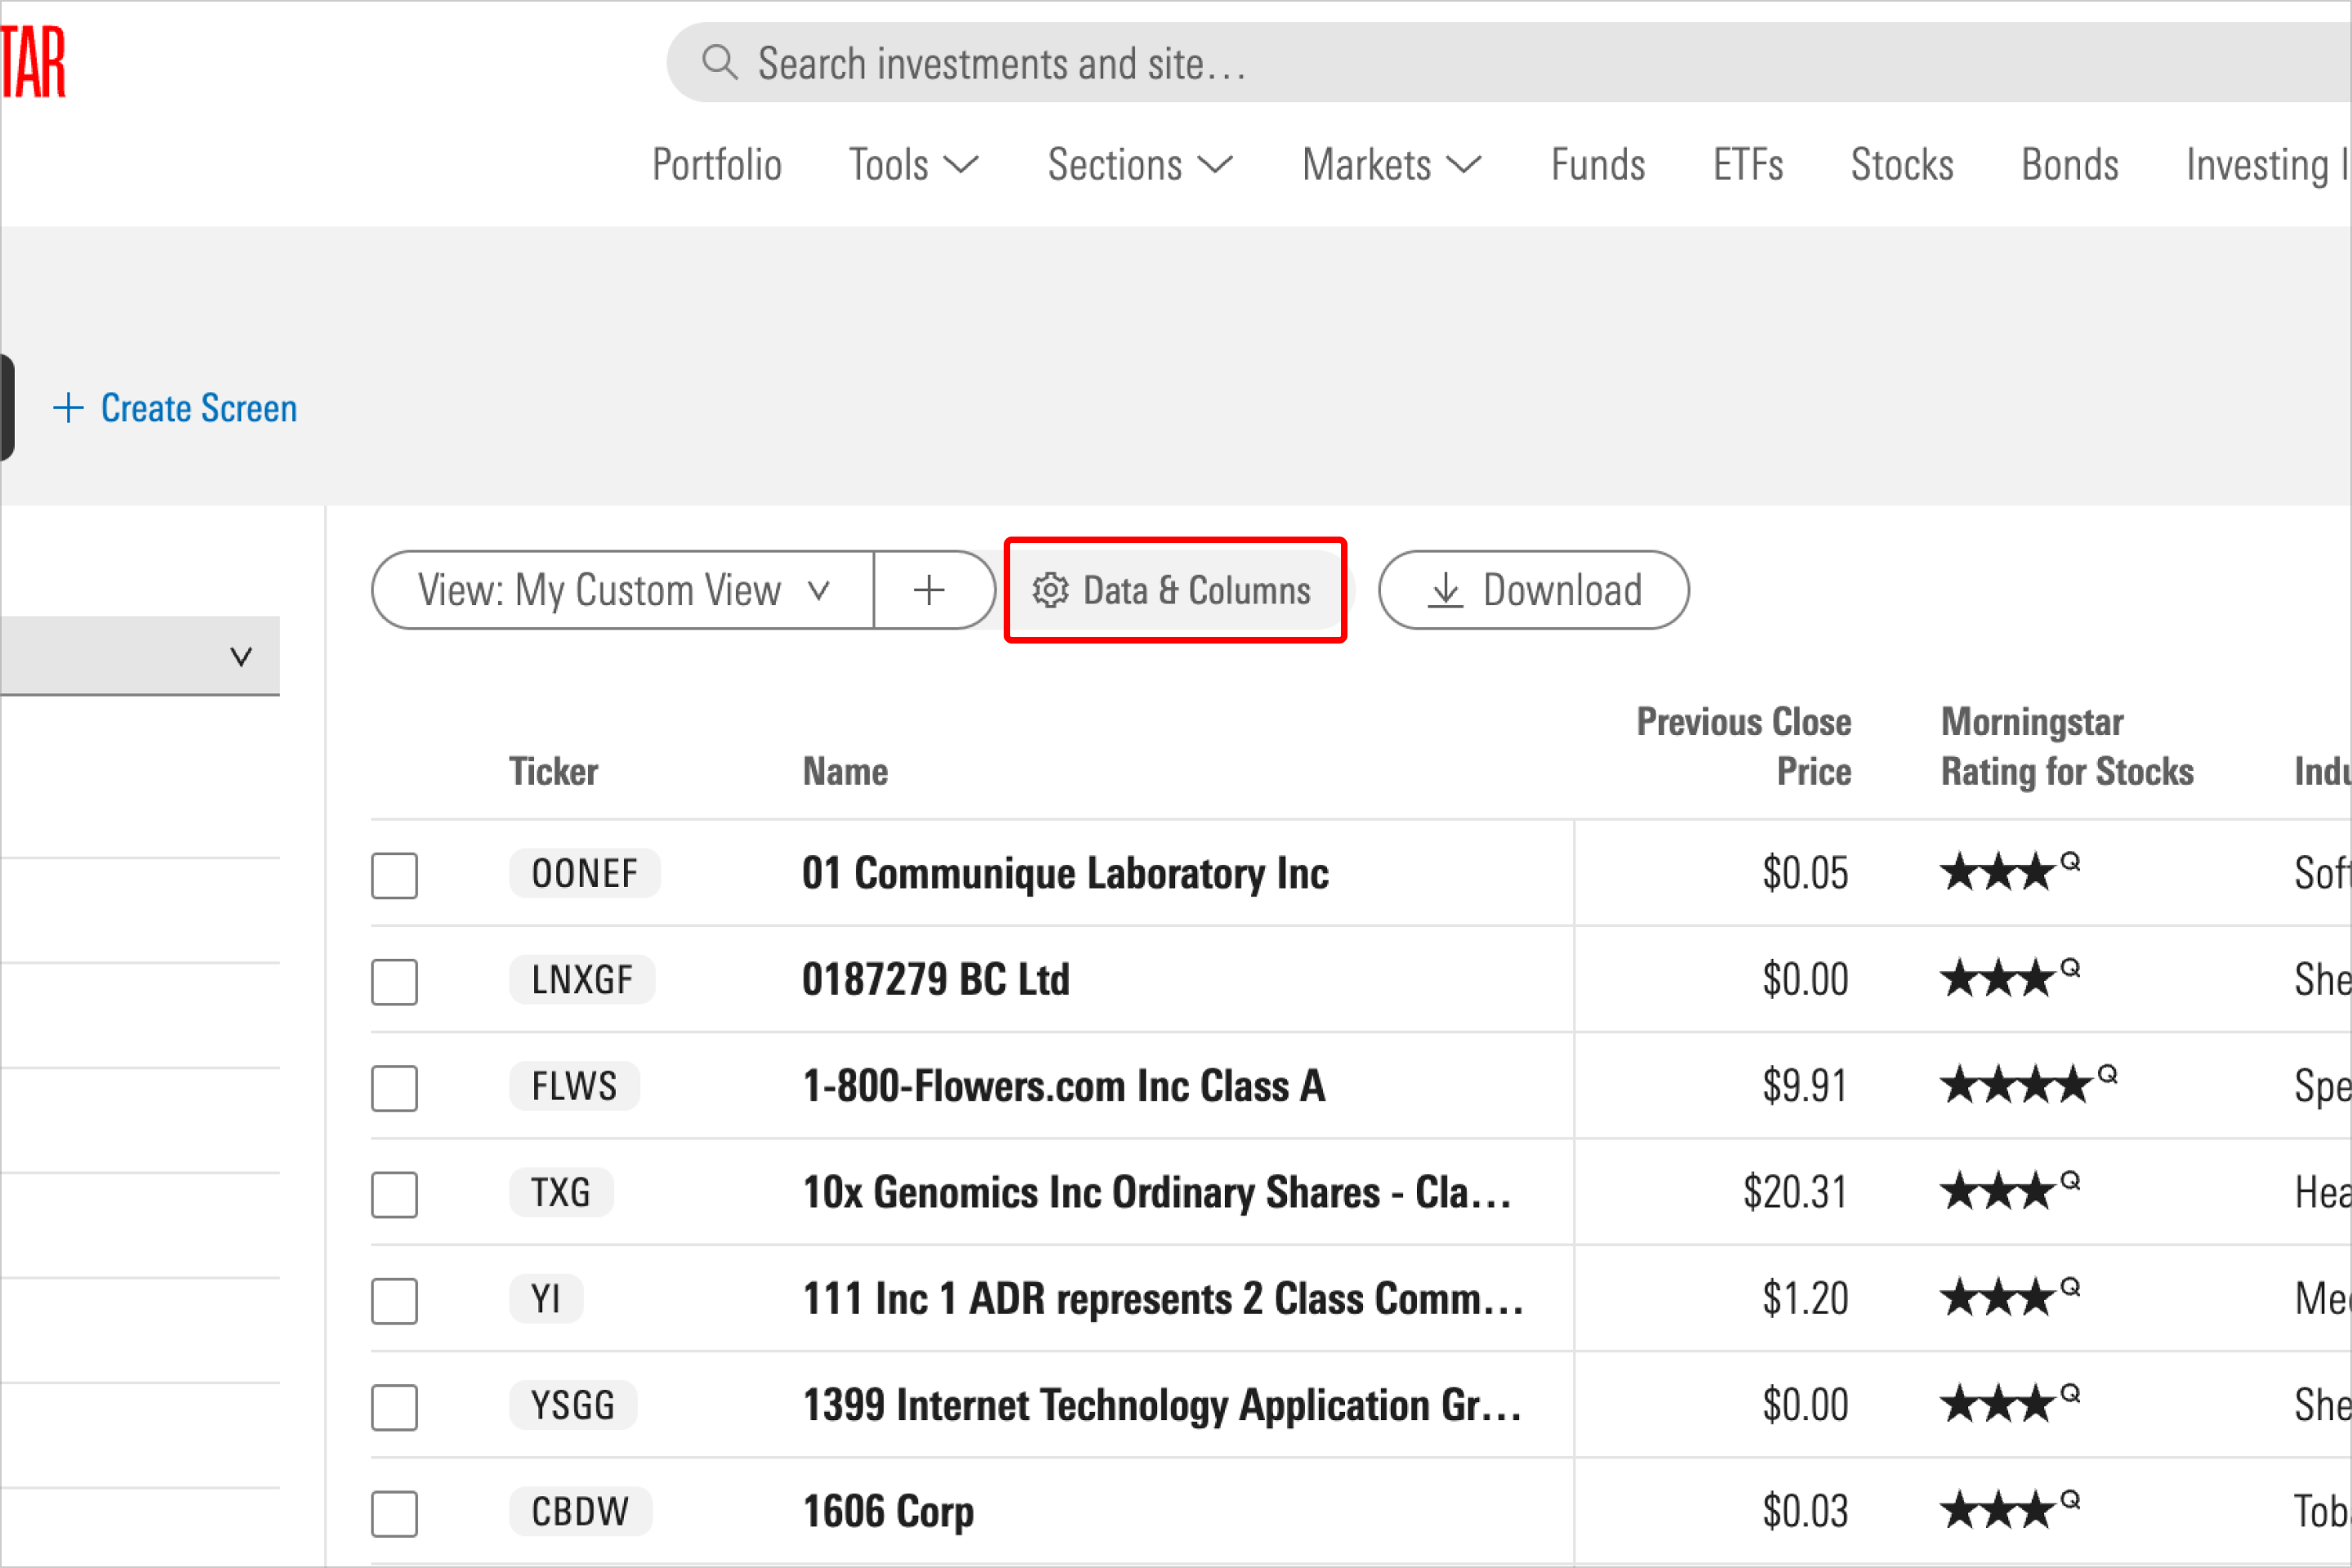
Task: Click the star rating for 111 Inc
Action: click(x=2010, y=1298)
